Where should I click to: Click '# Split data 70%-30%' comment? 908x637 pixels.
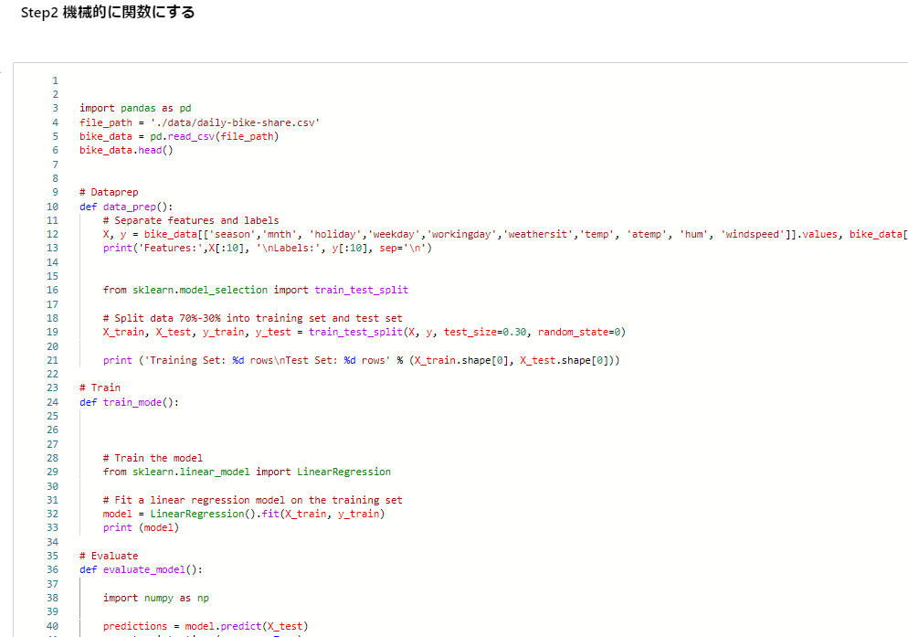pos(252,318)
